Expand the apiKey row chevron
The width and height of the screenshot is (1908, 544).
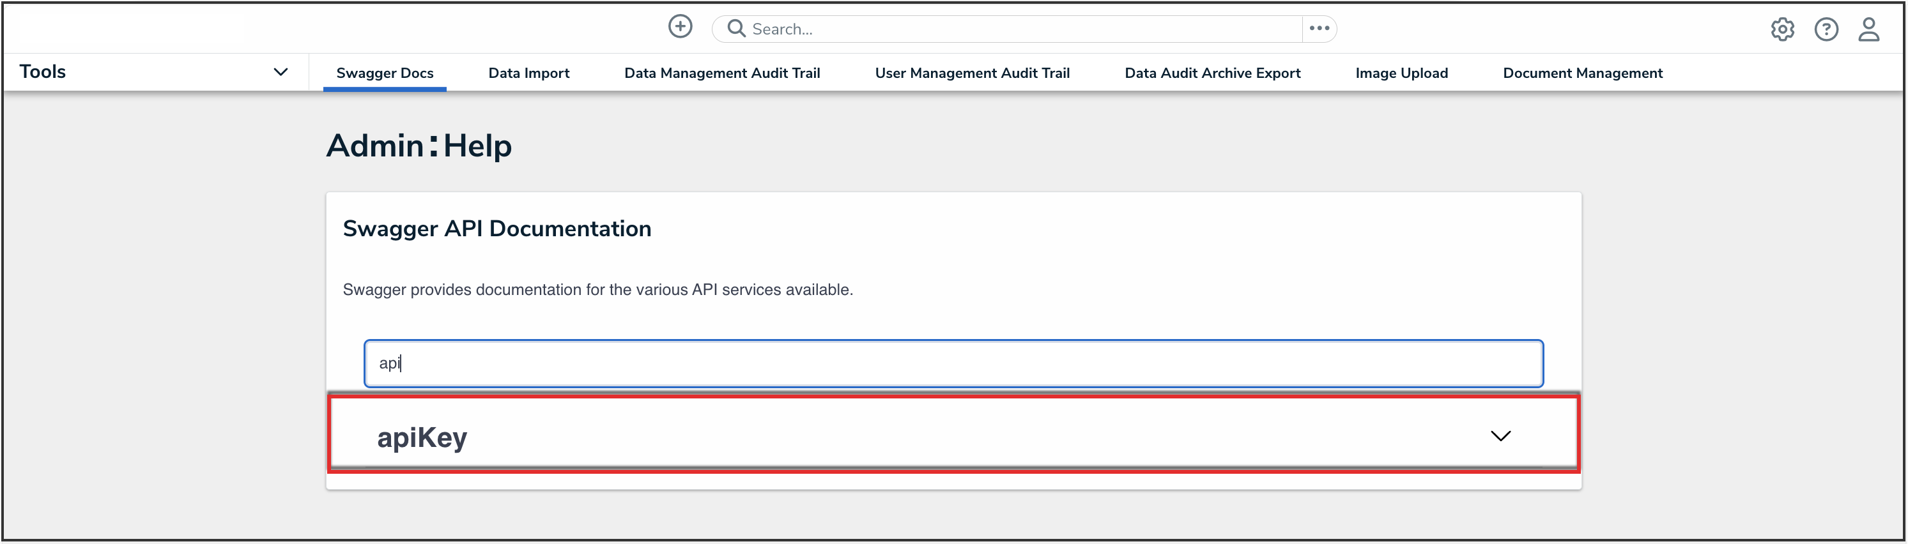(x=1500, y=436)
